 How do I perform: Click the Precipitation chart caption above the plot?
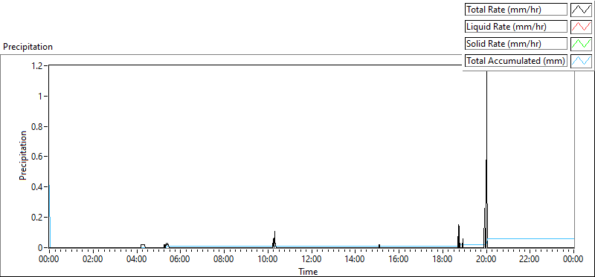[x=28, y=47]
